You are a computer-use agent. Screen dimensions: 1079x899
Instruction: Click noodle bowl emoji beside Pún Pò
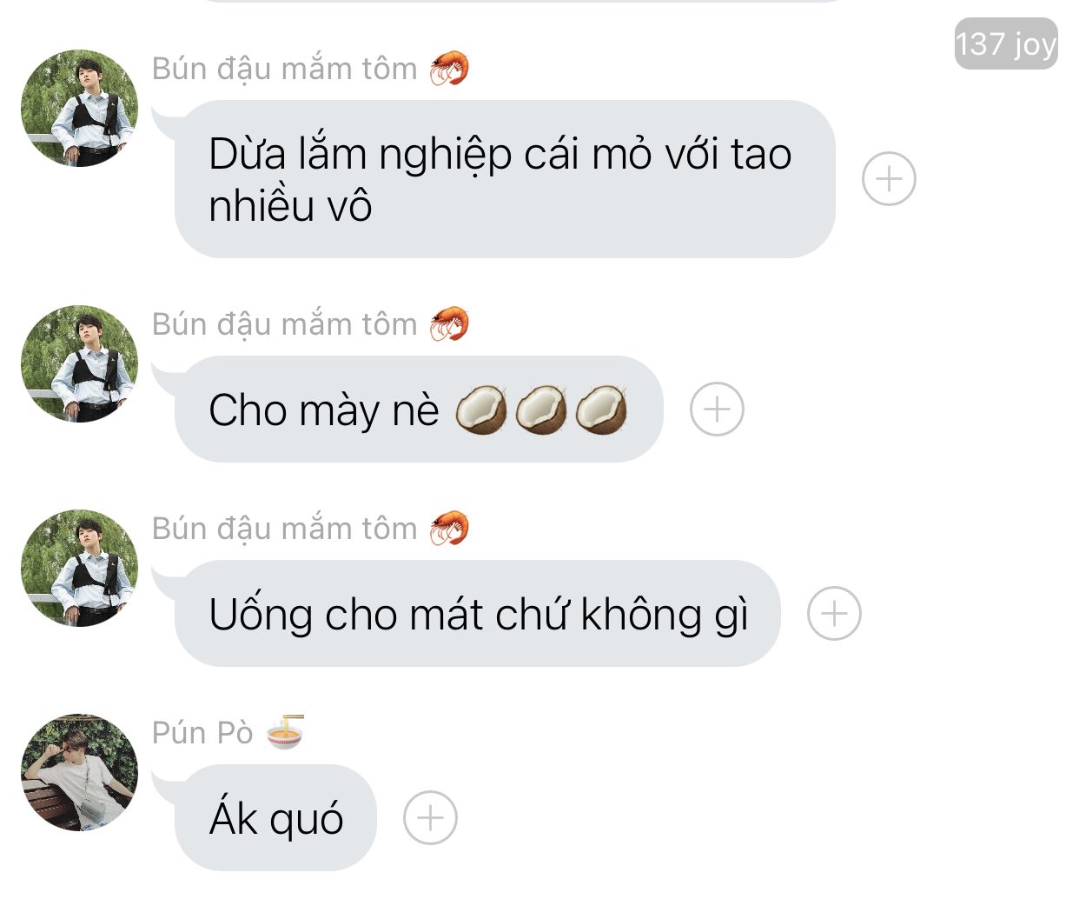[285, 732]
